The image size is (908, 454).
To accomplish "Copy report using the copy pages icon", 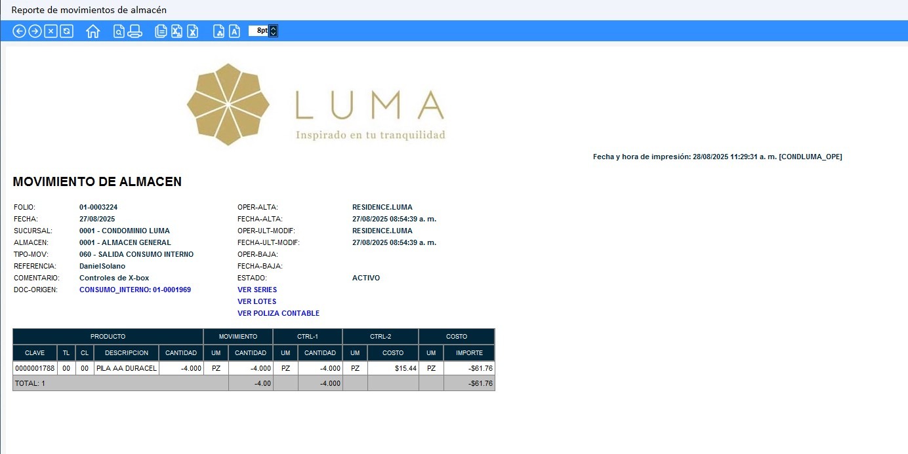I will coord(161,31).
